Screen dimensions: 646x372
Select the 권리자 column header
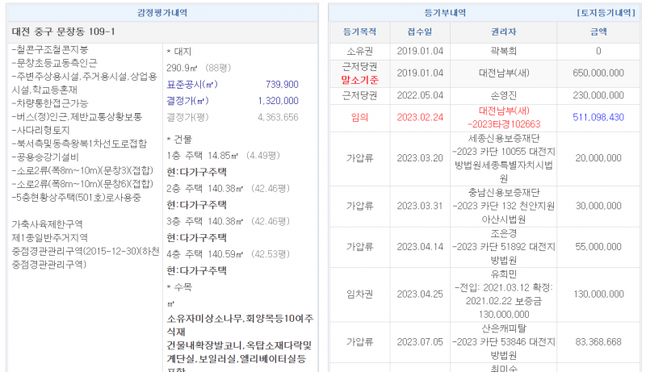pyautogui.click(x=504, y=32)
